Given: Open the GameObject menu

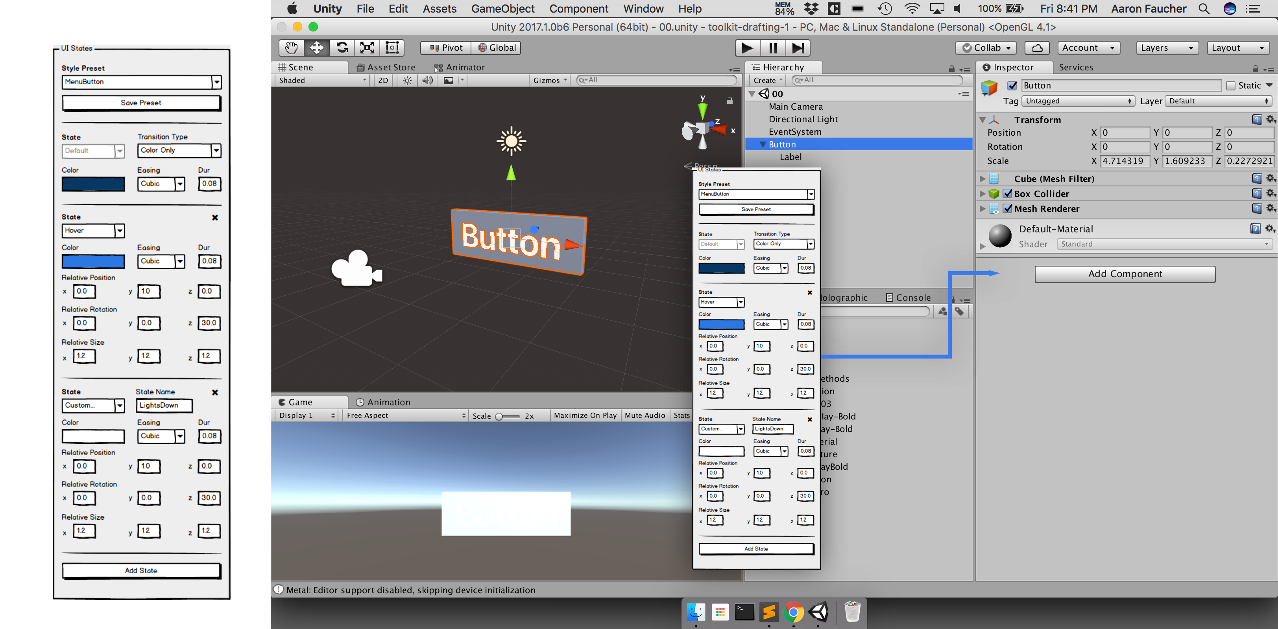Looking at the screenshot, I should (x=502, y=8).
